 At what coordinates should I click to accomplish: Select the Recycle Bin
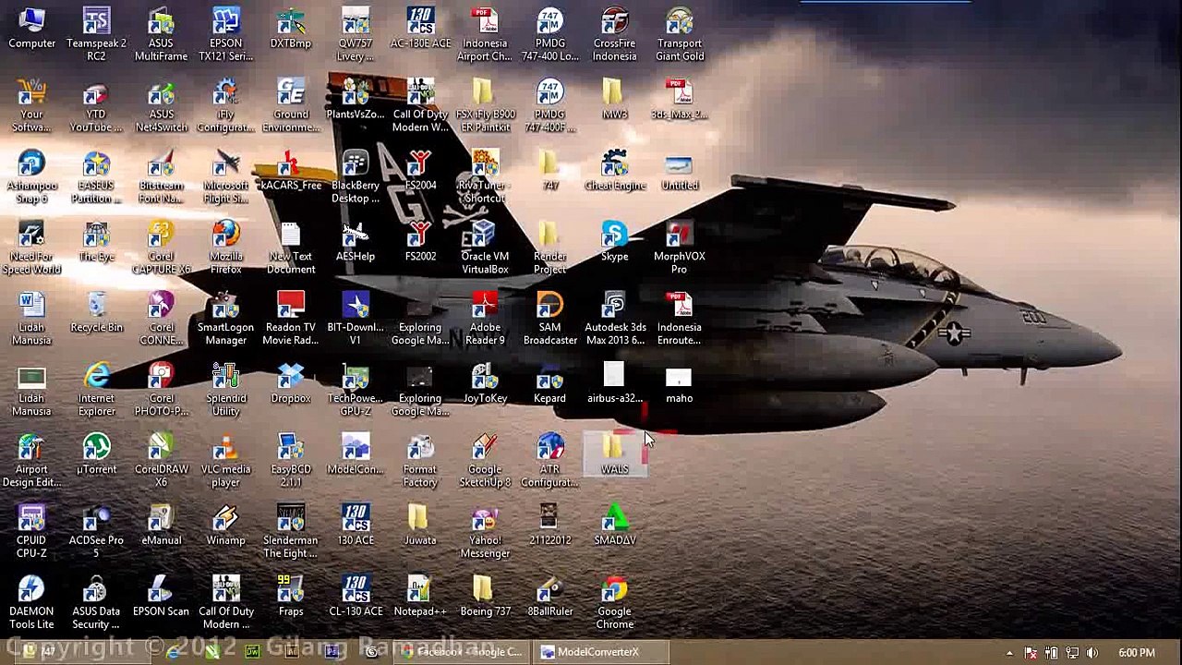(96, 313)
